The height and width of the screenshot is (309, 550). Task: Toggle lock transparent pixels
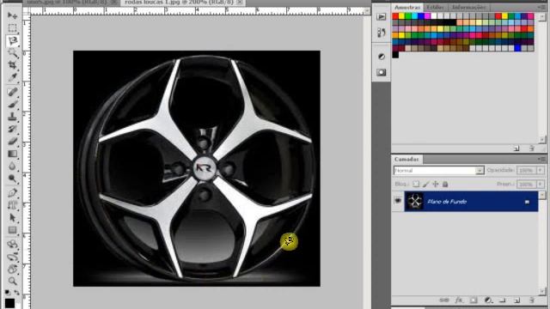416,184
